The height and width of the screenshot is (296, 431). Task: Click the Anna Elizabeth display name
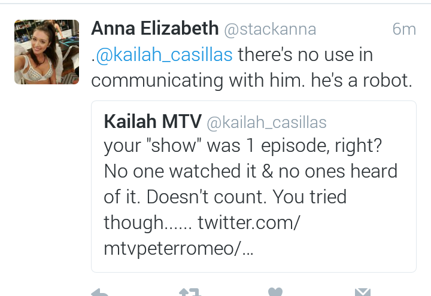click(x=155, y=29)
